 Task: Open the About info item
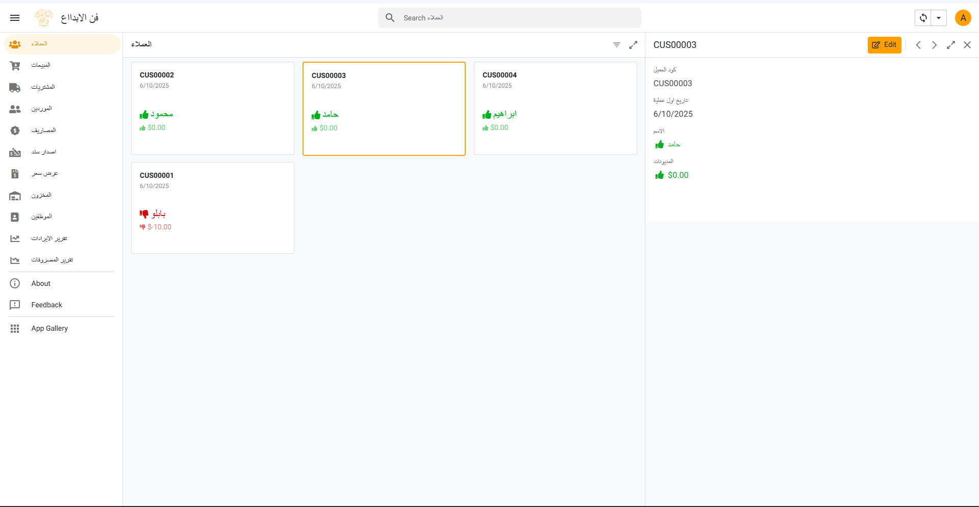[x=41, y=283]
